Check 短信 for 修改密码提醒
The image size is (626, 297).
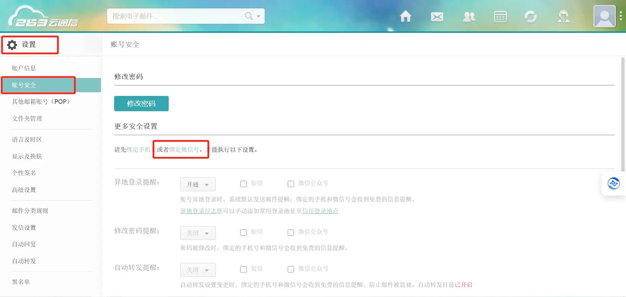[243, 232]
